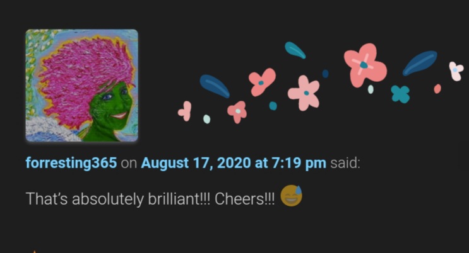Click the small teal dot below the heart flower
This screenshot has width=469, height=253.
tap(273, 106)
